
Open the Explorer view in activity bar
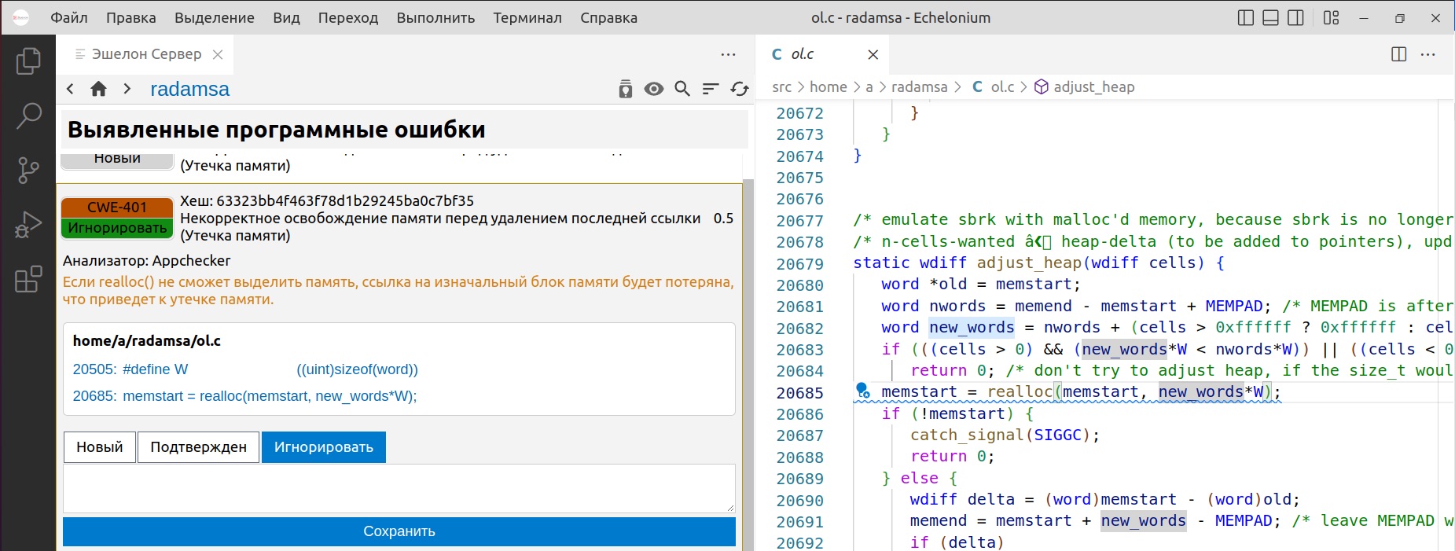28,61
